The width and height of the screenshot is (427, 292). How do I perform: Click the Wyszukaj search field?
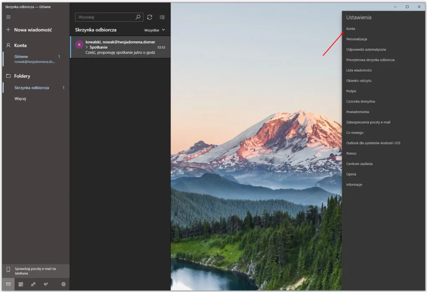pyautogui.click(x=105, y=17)
